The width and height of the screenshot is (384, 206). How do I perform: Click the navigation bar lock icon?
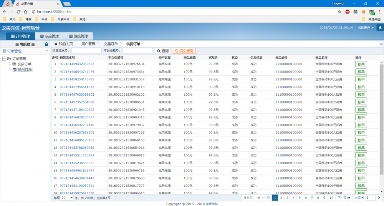(x=46, y=44)
